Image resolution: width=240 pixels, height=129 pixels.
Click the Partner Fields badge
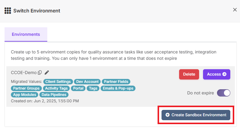[x=116, y=82]
